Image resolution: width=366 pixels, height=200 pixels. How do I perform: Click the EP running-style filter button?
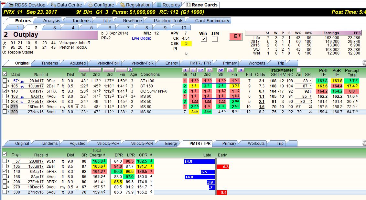(x=201, y=70)
